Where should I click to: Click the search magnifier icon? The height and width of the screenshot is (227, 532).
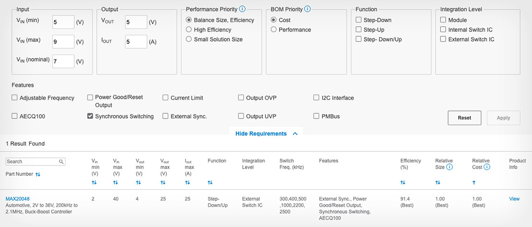(61, 162)
